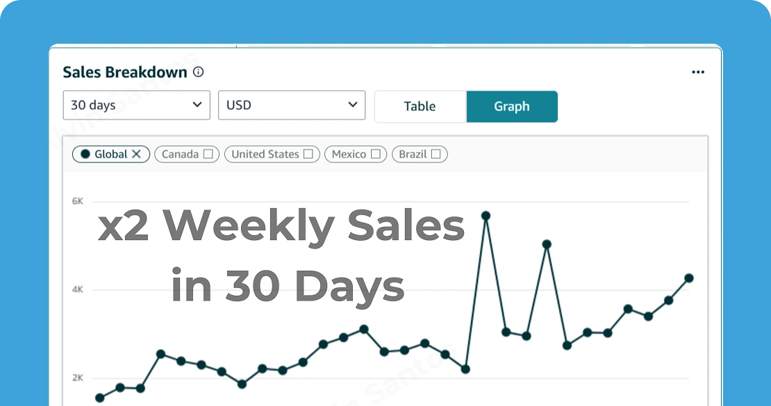Remove Global filter via X icon
Image resolution: width=771 pixels, height=406 pixels.
pos(137,154)
